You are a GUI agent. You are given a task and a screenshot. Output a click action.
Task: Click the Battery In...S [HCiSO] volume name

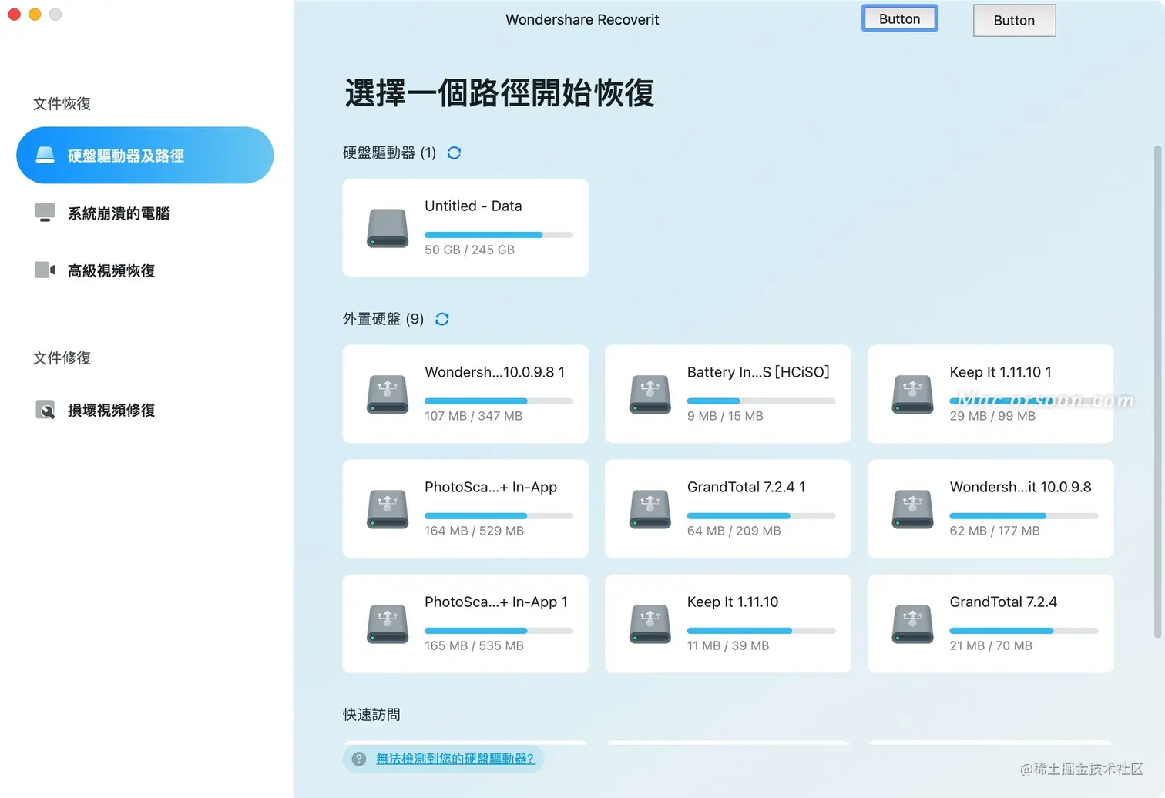[x=758, y=372]
